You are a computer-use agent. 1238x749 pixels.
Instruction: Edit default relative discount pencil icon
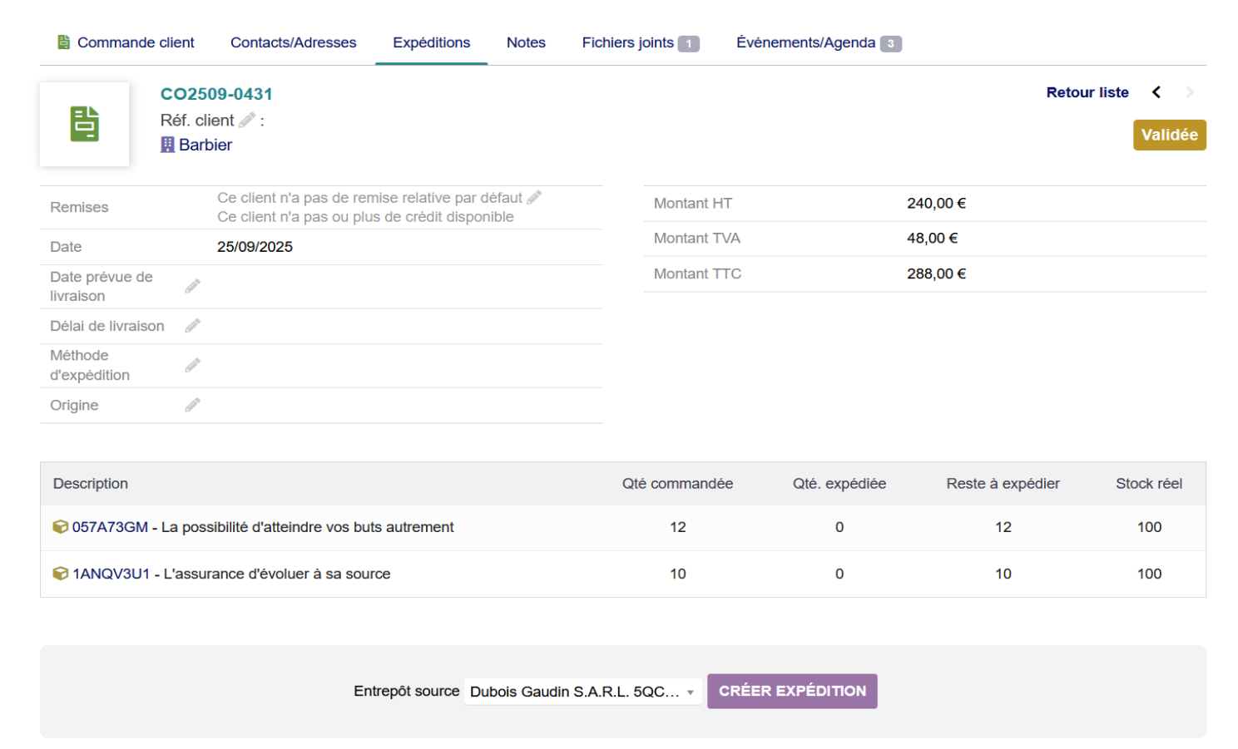534,198
